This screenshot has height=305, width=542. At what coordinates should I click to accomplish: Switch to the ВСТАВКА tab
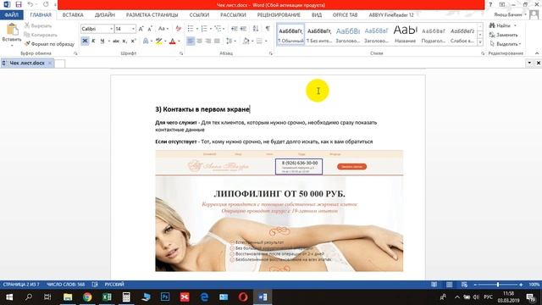pos(73,15)
